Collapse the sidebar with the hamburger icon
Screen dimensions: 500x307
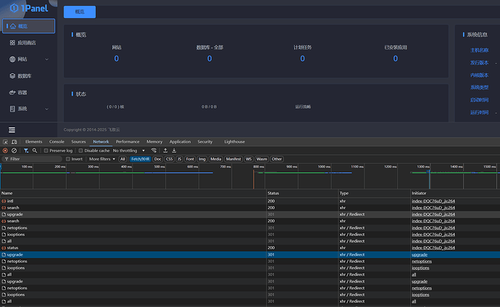pos(12,130)
